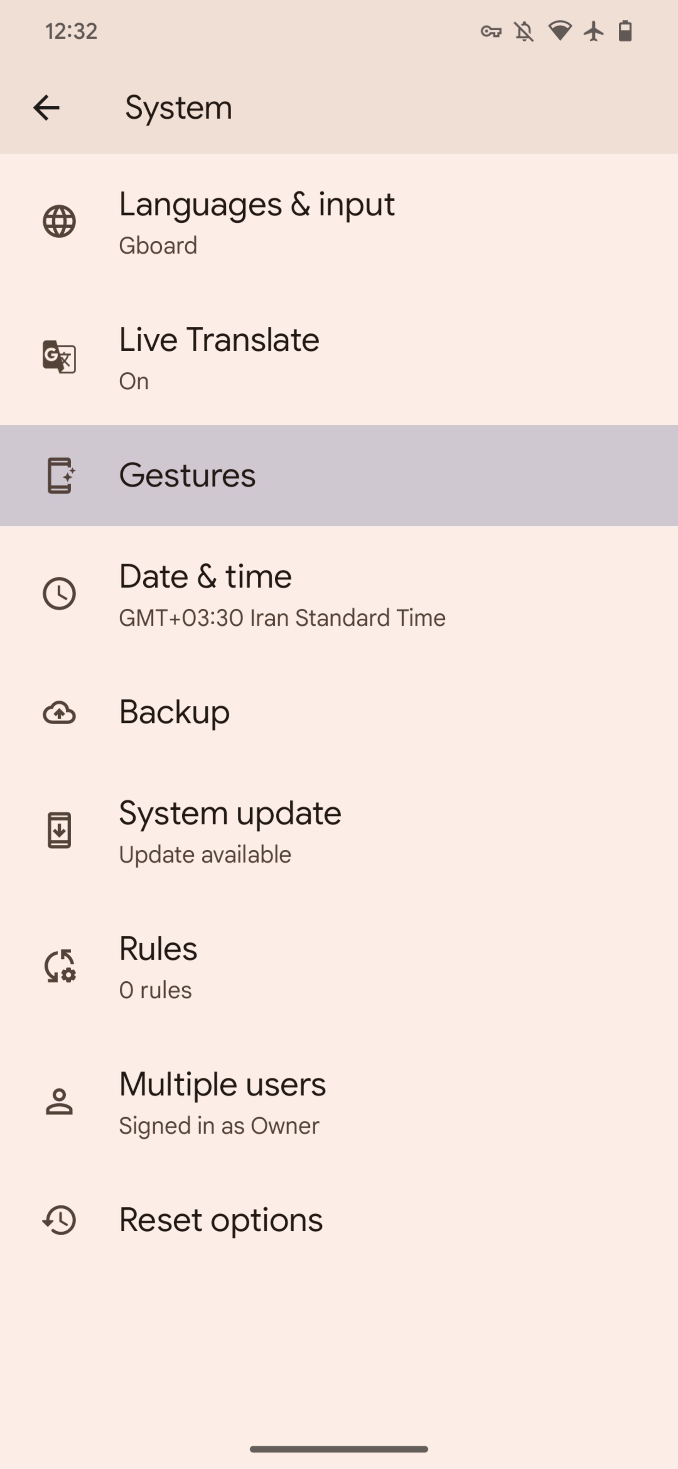Tap the Multiple users person icon
The height and width of the screenshot is (1469, 678).
tap(59, 1101)
